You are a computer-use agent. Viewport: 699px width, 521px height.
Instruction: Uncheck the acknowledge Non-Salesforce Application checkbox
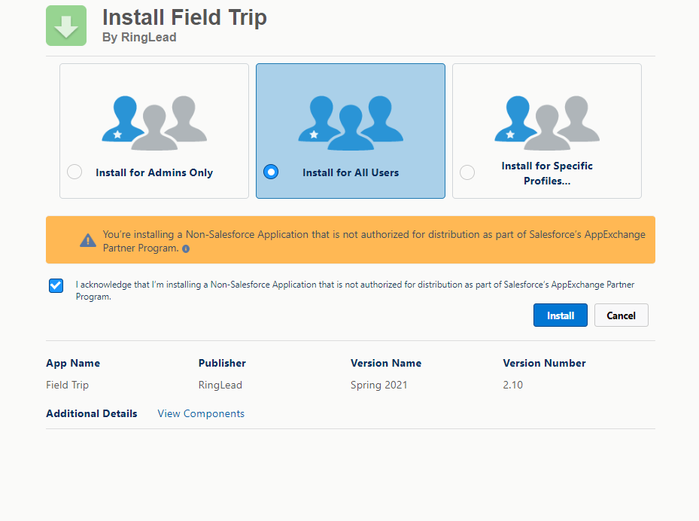(56, 285)
